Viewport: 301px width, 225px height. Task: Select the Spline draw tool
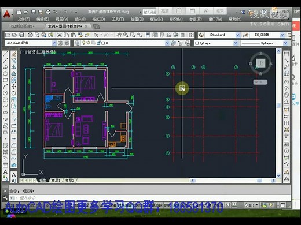[5, 106]
